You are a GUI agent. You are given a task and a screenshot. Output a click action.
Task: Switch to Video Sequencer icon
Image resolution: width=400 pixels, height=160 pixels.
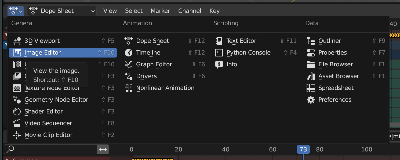click(17, 123)
